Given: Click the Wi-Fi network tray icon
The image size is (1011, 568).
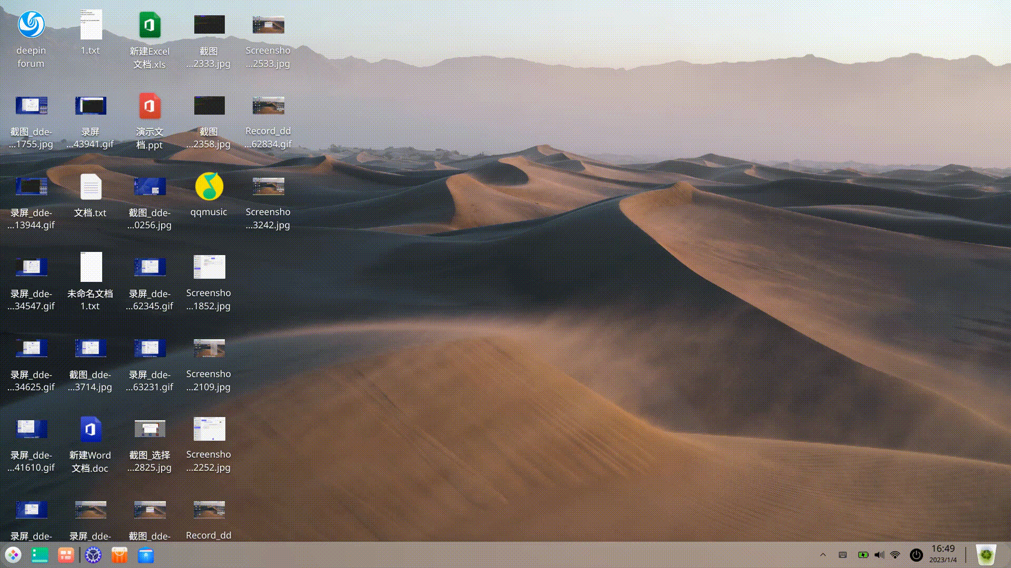Looking at the screenshot, I should (x=895, y=555).
